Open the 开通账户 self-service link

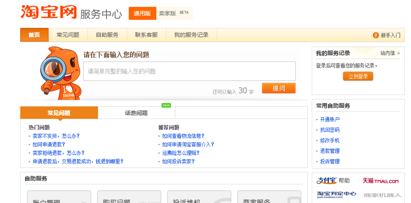(330, 119)
